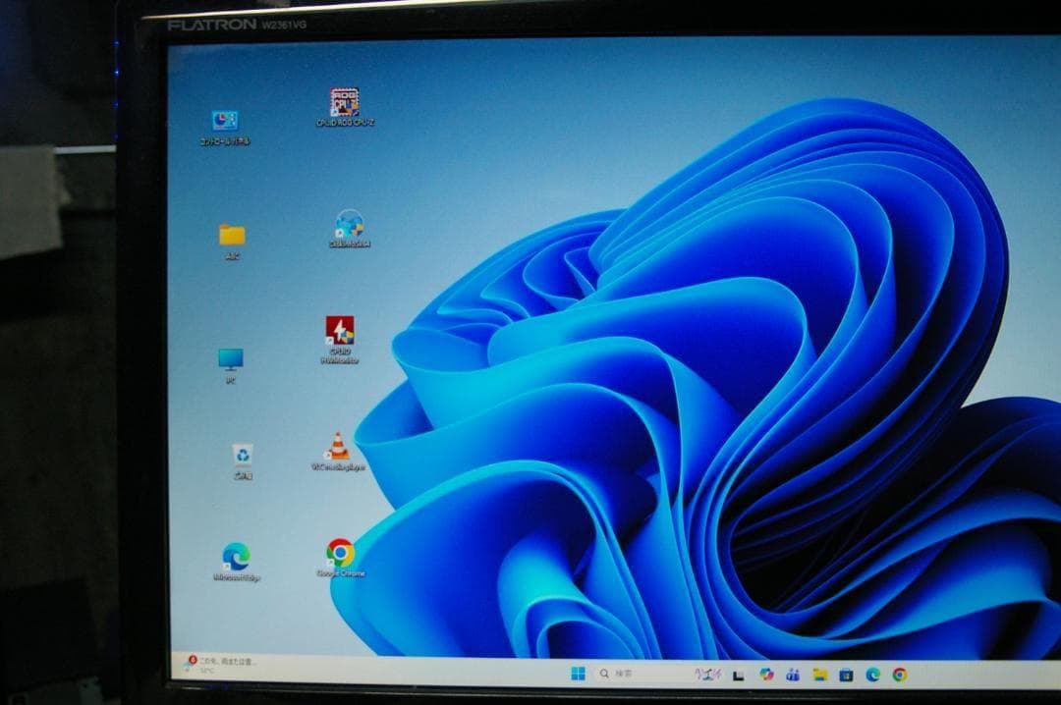Click the handwriting-style pinned taskbar icon

point(707,673)
